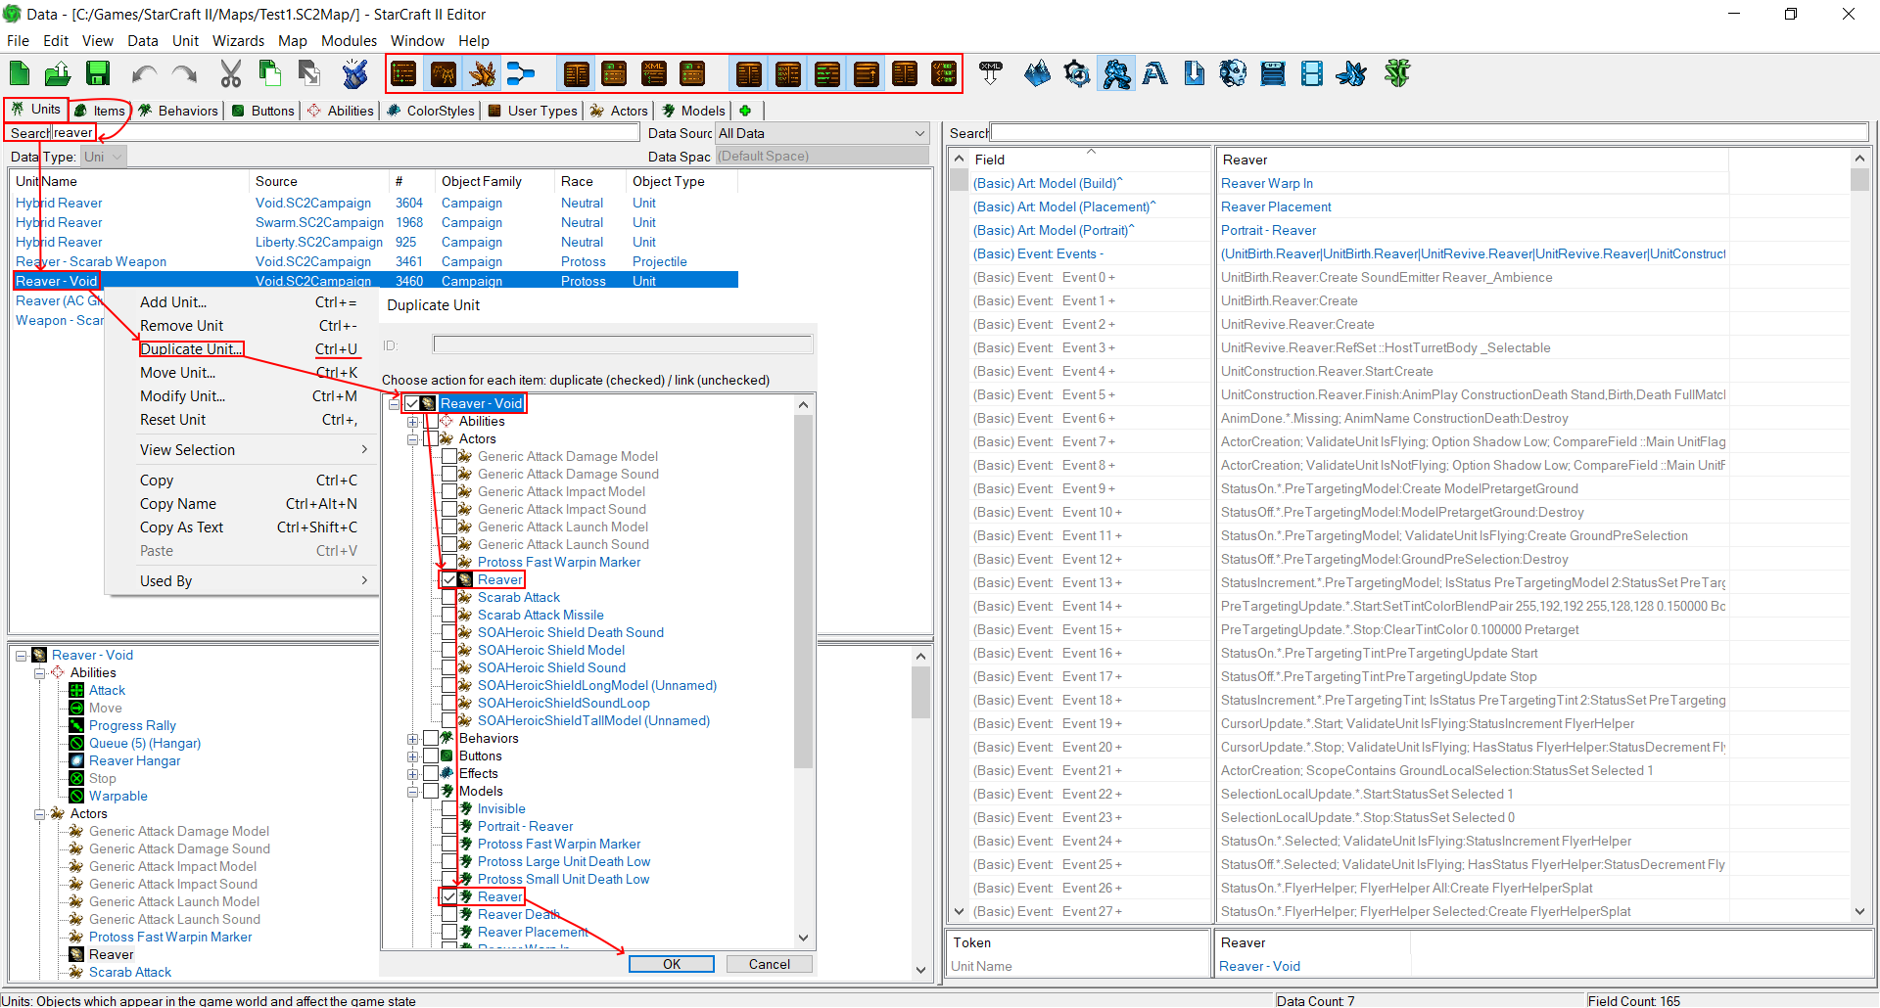Uncheck the Reaver - Void root checkbox
This screenshot has height=1008, width=1880.
tap(412, 404)
